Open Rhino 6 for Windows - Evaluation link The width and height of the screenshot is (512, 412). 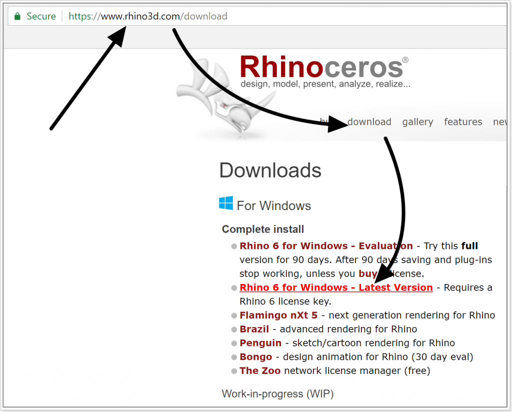(x=326, y=246)
